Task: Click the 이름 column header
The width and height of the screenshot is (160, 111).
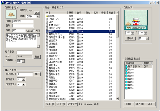Action: (56, 13)
